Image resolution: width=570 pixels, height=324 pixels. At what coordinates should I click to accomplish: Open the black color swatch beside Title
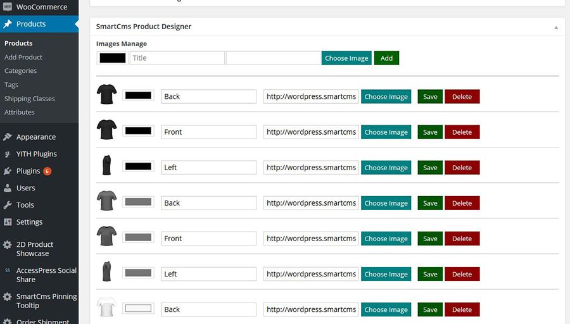click(x=113, y=58)
